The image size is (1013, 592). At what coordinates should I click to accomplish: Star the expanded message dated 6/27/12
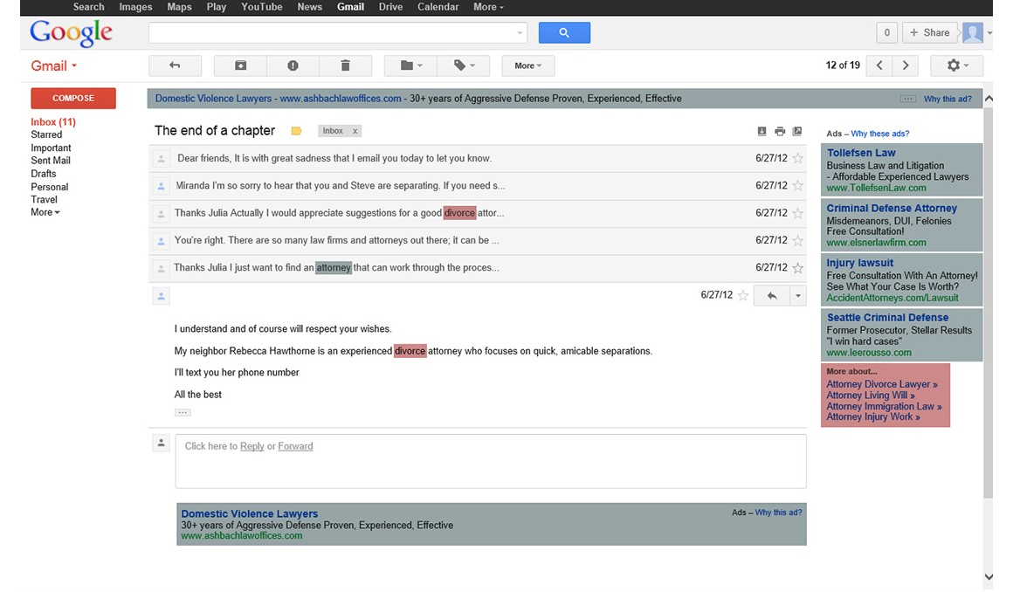click(743, 295)
